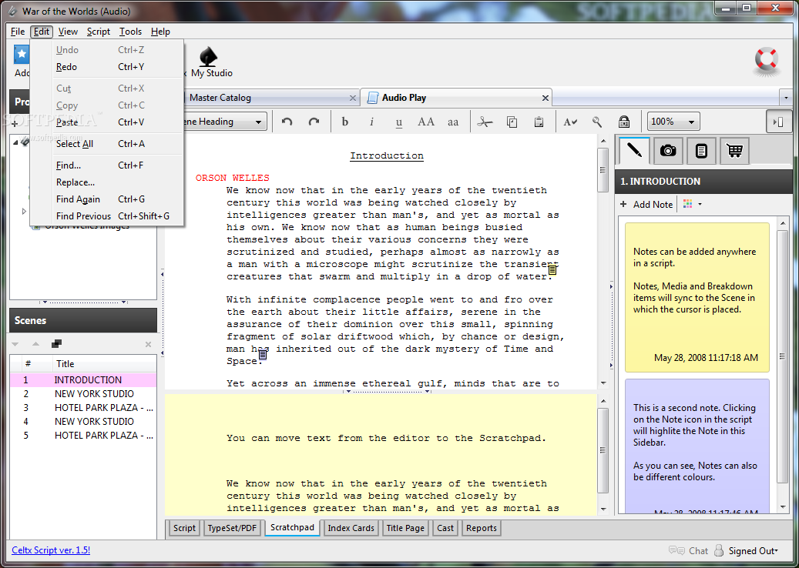This screenshot has width=799, height=568.
Task: Open the Celtx Script ver. 1.5! link
Action: (x=51, y=550)
